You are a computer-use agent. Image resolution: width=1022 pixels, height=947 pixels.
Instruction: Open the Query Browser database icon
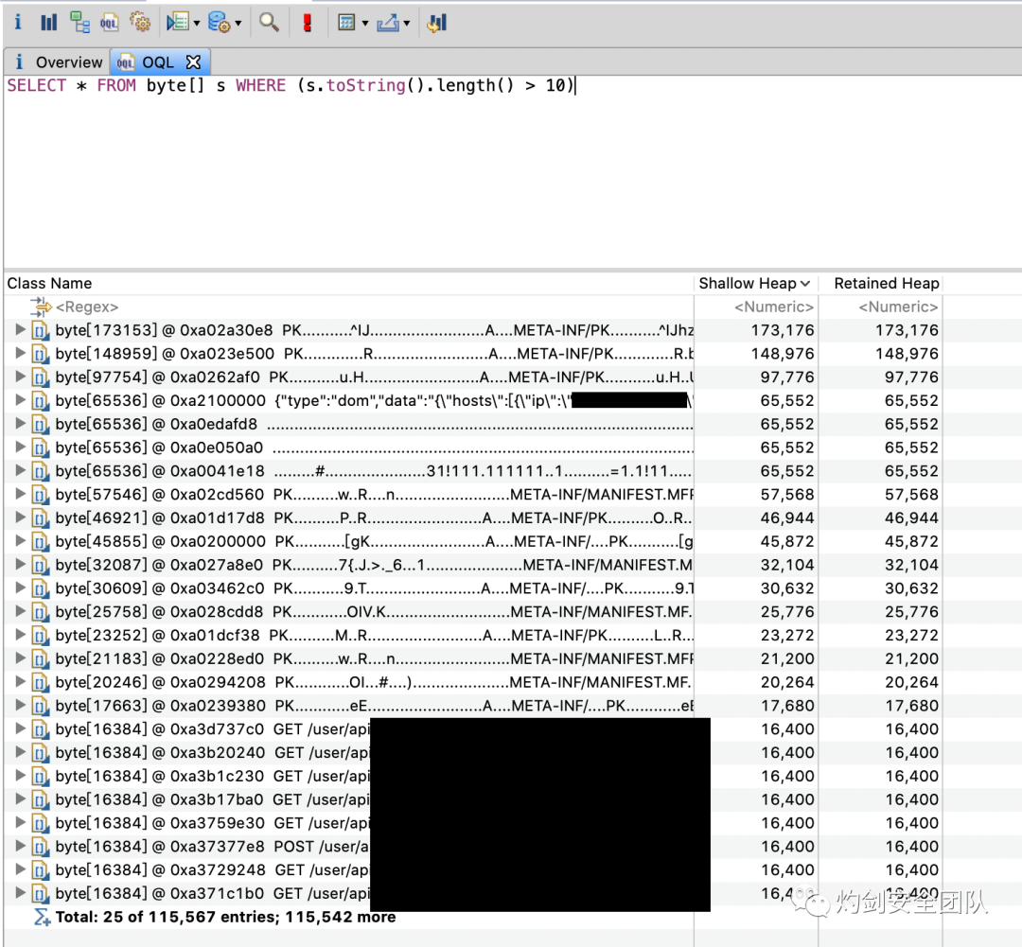click(219, 23)
